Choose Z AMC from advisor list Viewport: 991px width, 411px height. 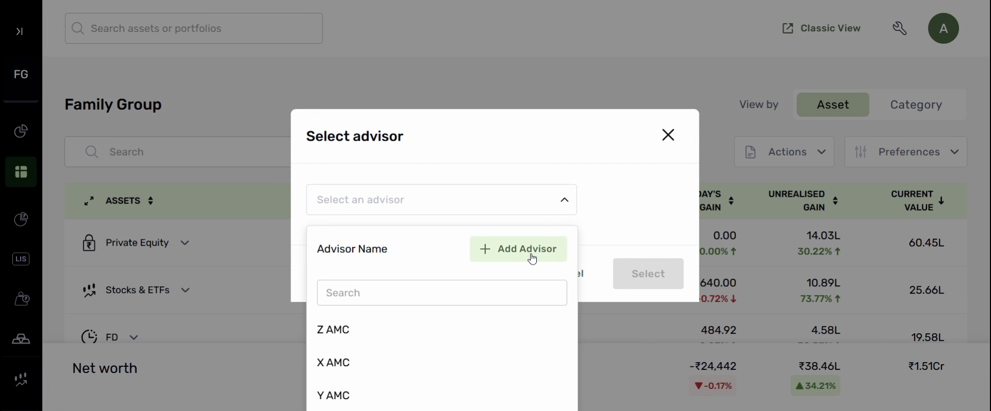333,330
